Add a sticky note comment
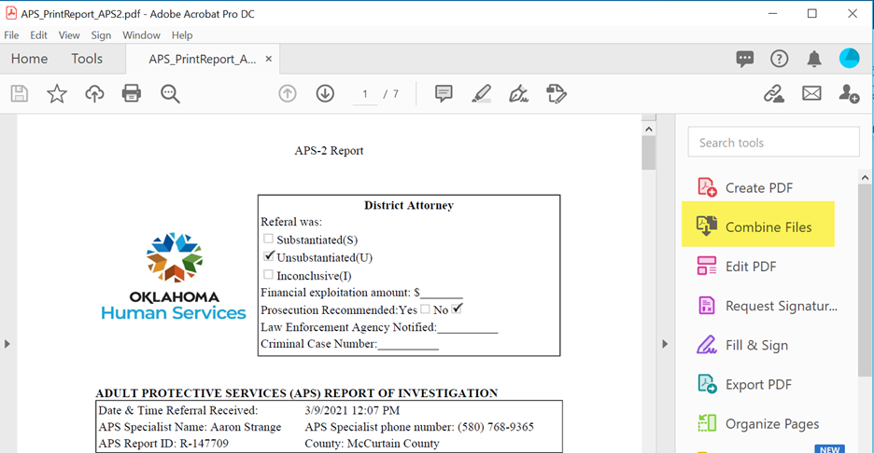Viewport: 874px width, 453px height. (x=444, y=93)
